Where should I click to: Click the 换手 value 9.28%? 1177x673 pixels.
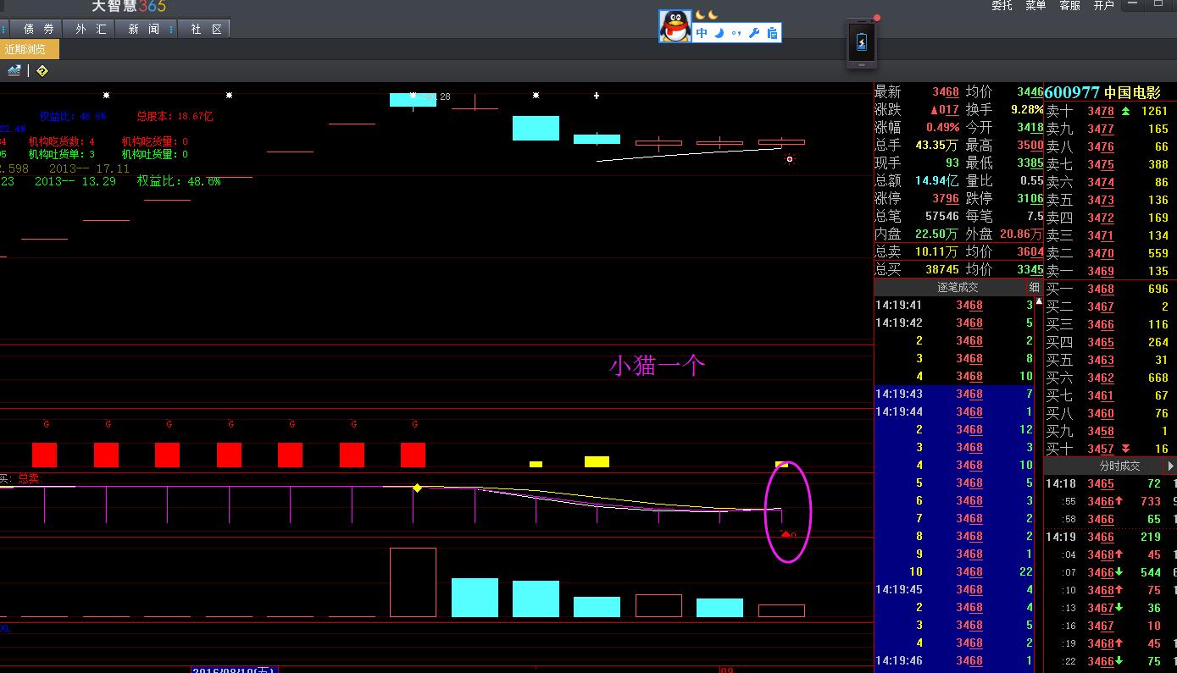1027,110
